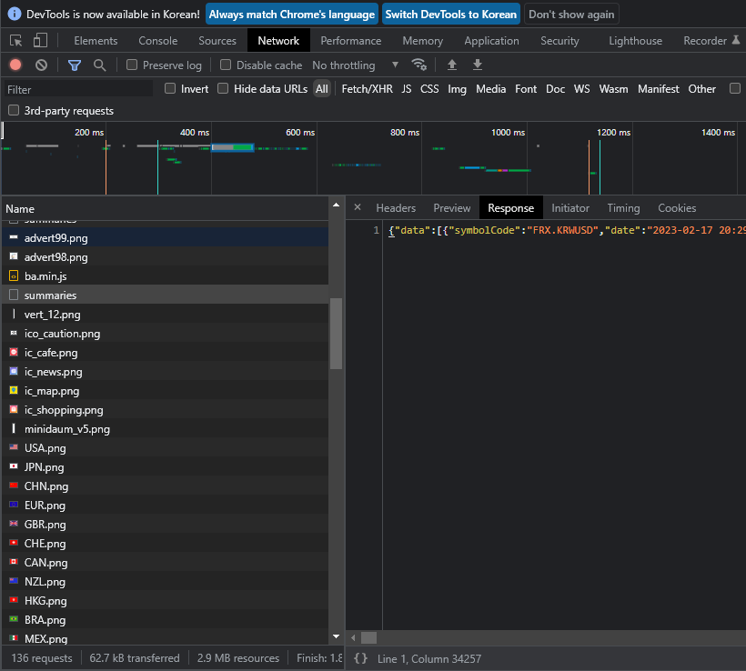Open the No throttling dropdown
Viewport: 746px width, 671px height.
[355, 65]
